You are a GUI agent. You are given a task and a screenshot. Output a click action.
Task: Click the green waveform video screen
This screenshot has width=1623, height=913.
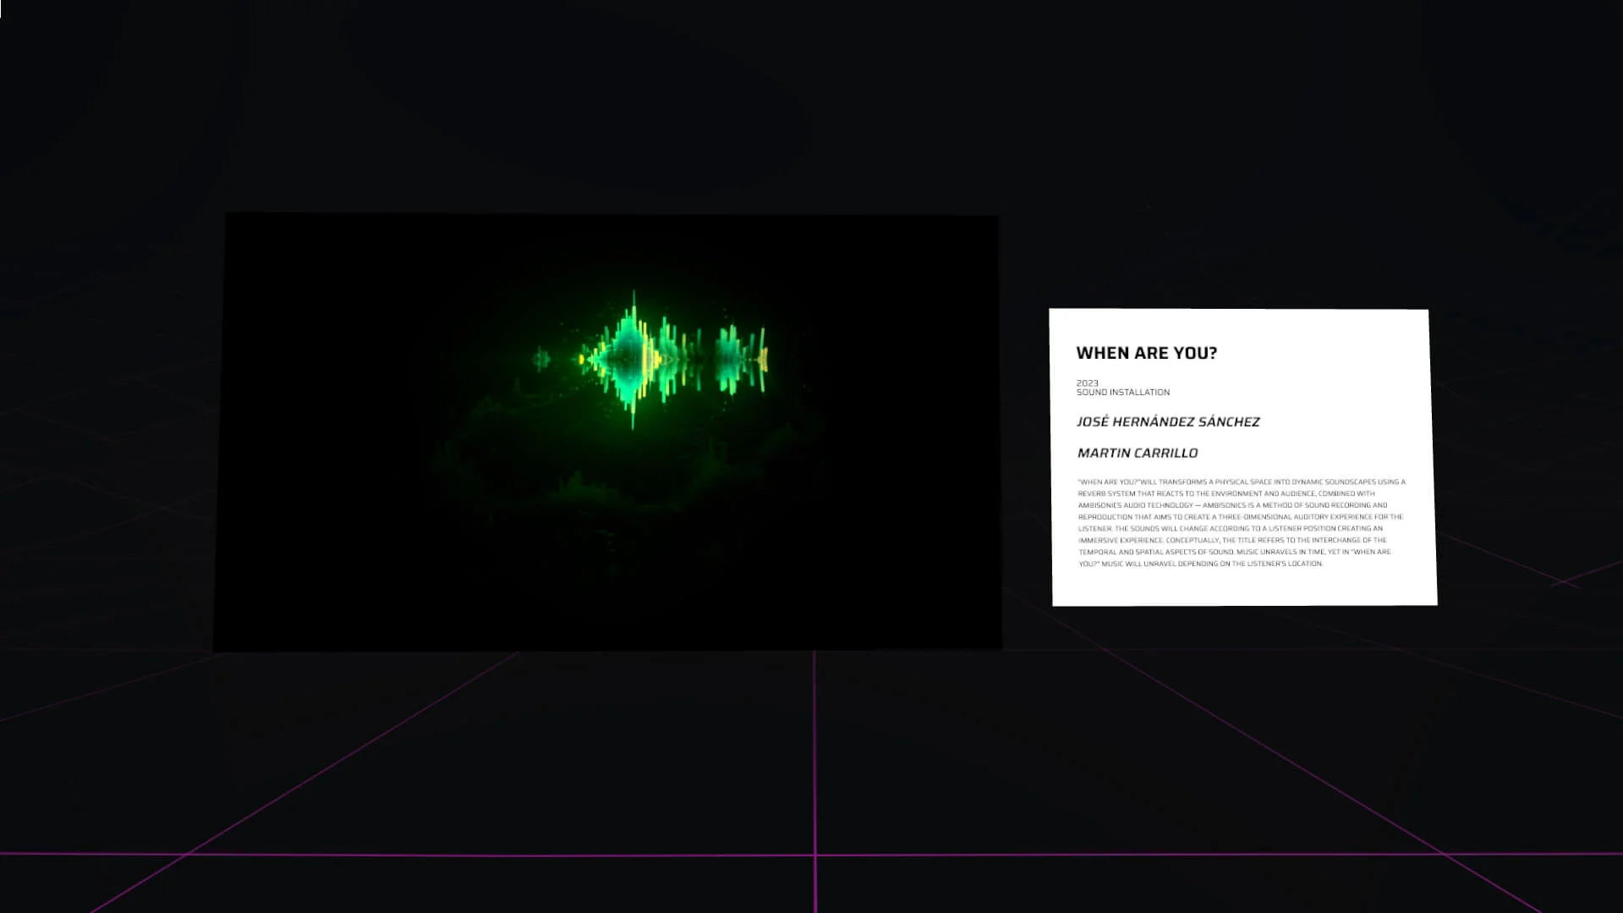pos(607,432)
